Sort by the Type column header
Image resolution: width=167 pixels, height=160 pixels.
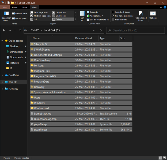pos(109,38)
